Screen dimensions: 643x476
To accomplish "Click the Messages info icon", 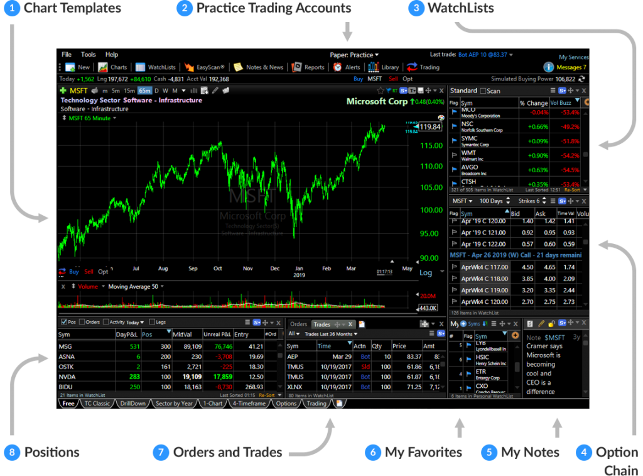I will (548, 67).
